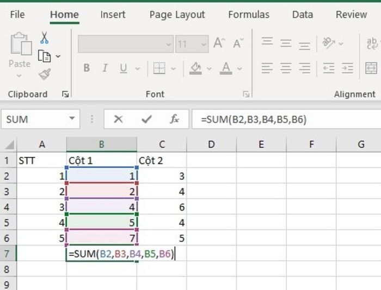Select column A header

point(41,144)
